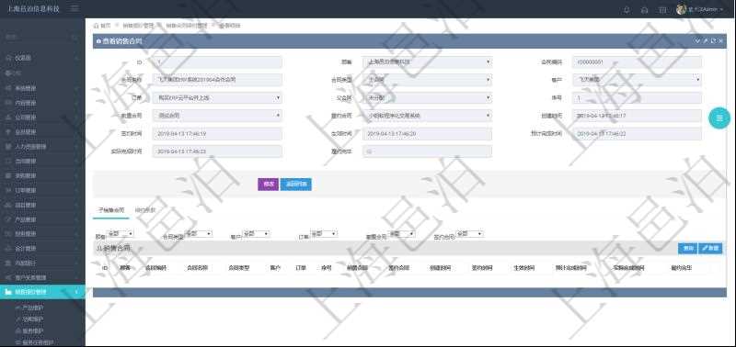Click the refresh icon in panel header

pos(713,41)
